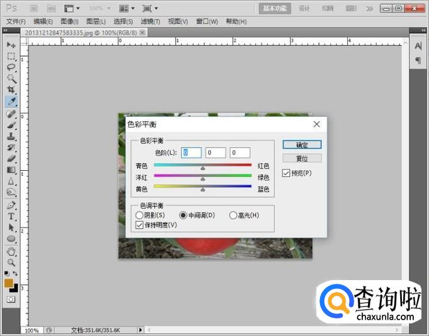Choose the 高光(H) highlights radio button
This screenshot has width=429, height=336.
point(233,215)
